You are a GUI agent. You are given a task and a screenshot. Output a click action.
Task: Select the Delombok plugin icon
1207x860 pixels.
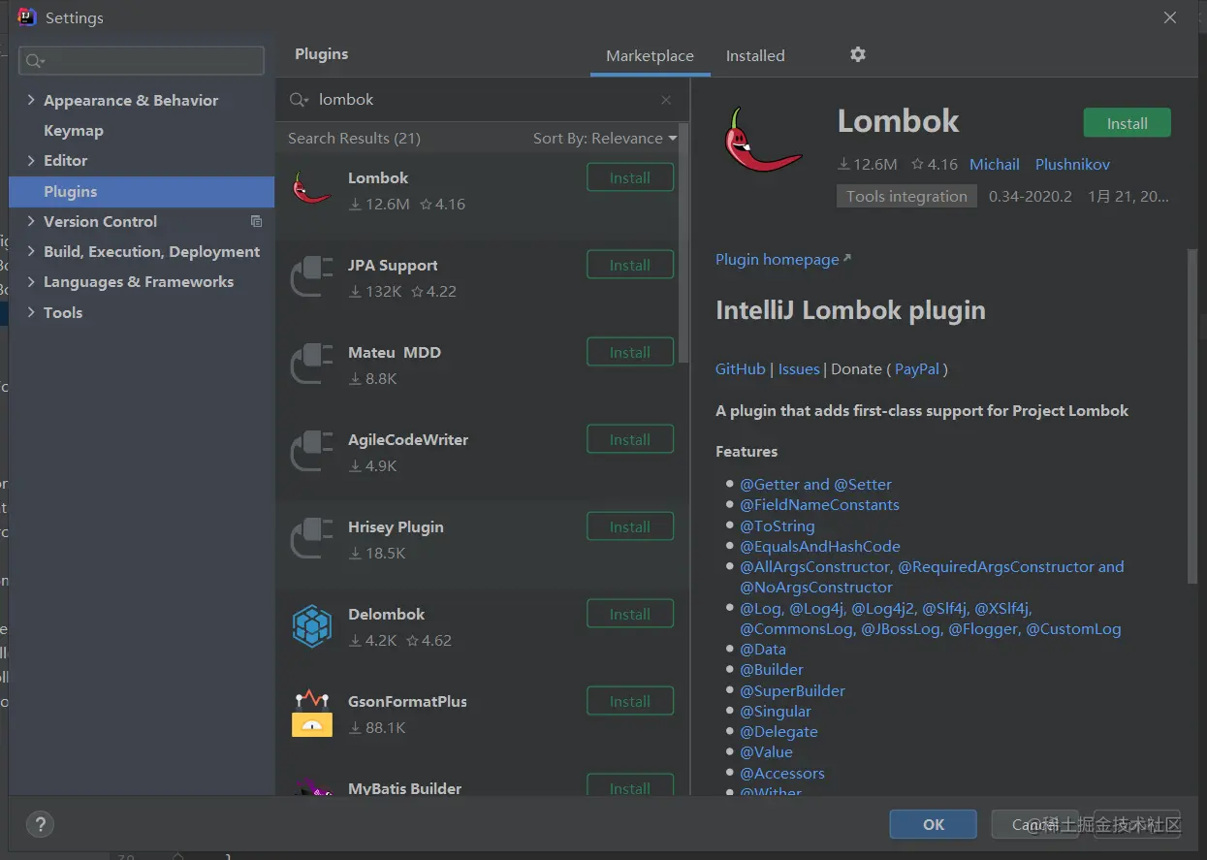(312, 625)
